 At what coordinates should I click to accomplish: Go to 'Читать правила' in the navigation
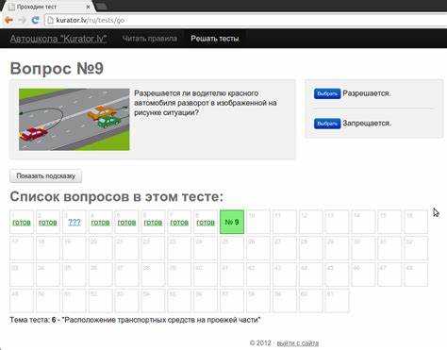(150, 39)
